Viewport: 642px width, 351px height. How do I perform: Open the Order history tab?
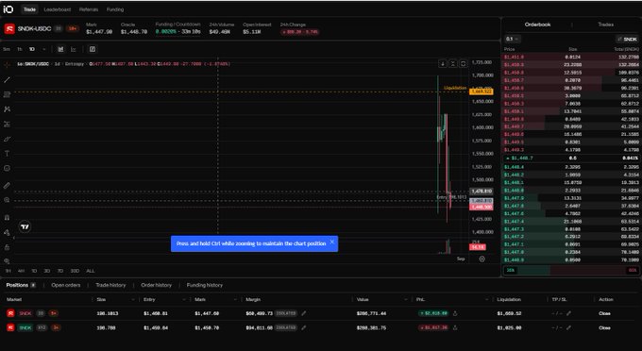(x=157, y=285)
